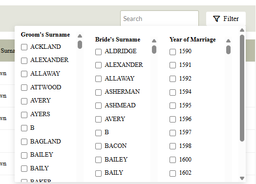The width and height of the screenshot is (256, 184).
Task: Check AVERY under Groom's Surname
Action: pyautogui.click(x=24, y=101)
